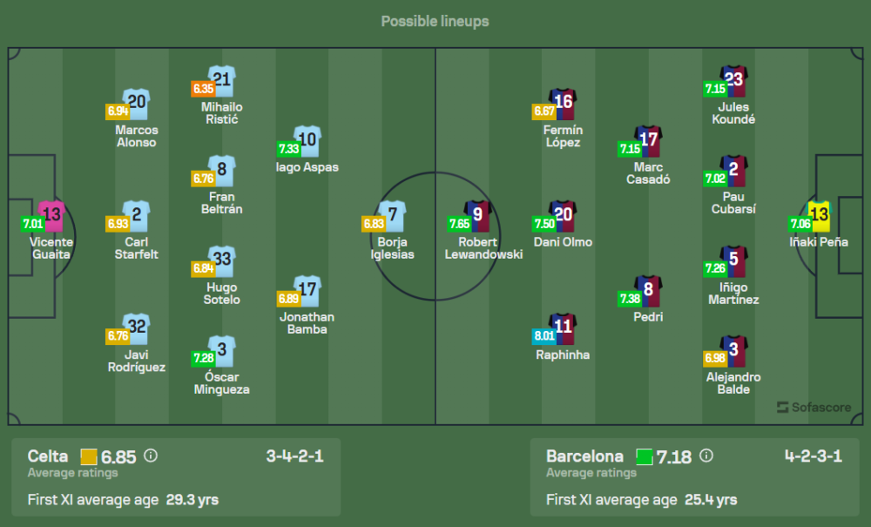Image resolution: width=871 pixels, height=527 pixels.
Task: Click Borja Iglesias's number 7 jersey
Action: (x=392, y=214)
